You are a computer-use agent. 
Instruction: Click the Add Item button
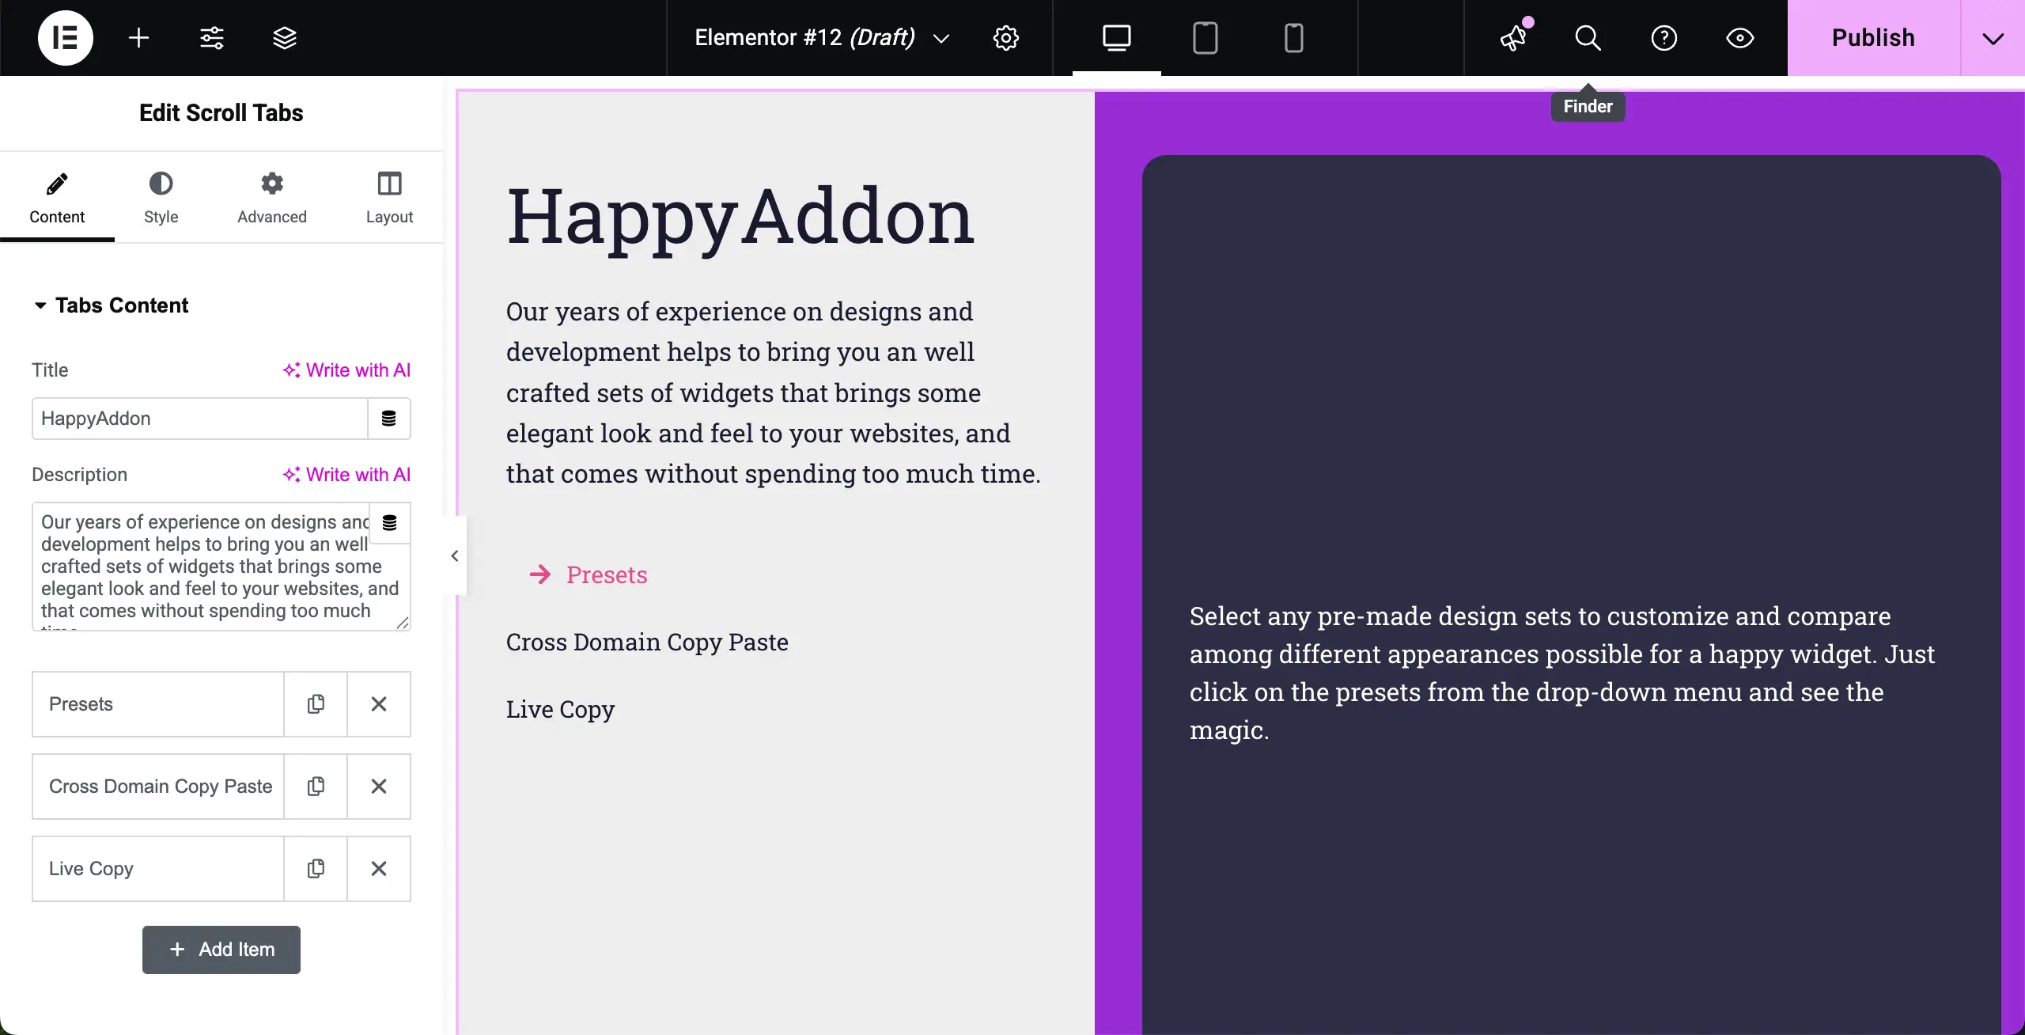click(x=221, y=950)
